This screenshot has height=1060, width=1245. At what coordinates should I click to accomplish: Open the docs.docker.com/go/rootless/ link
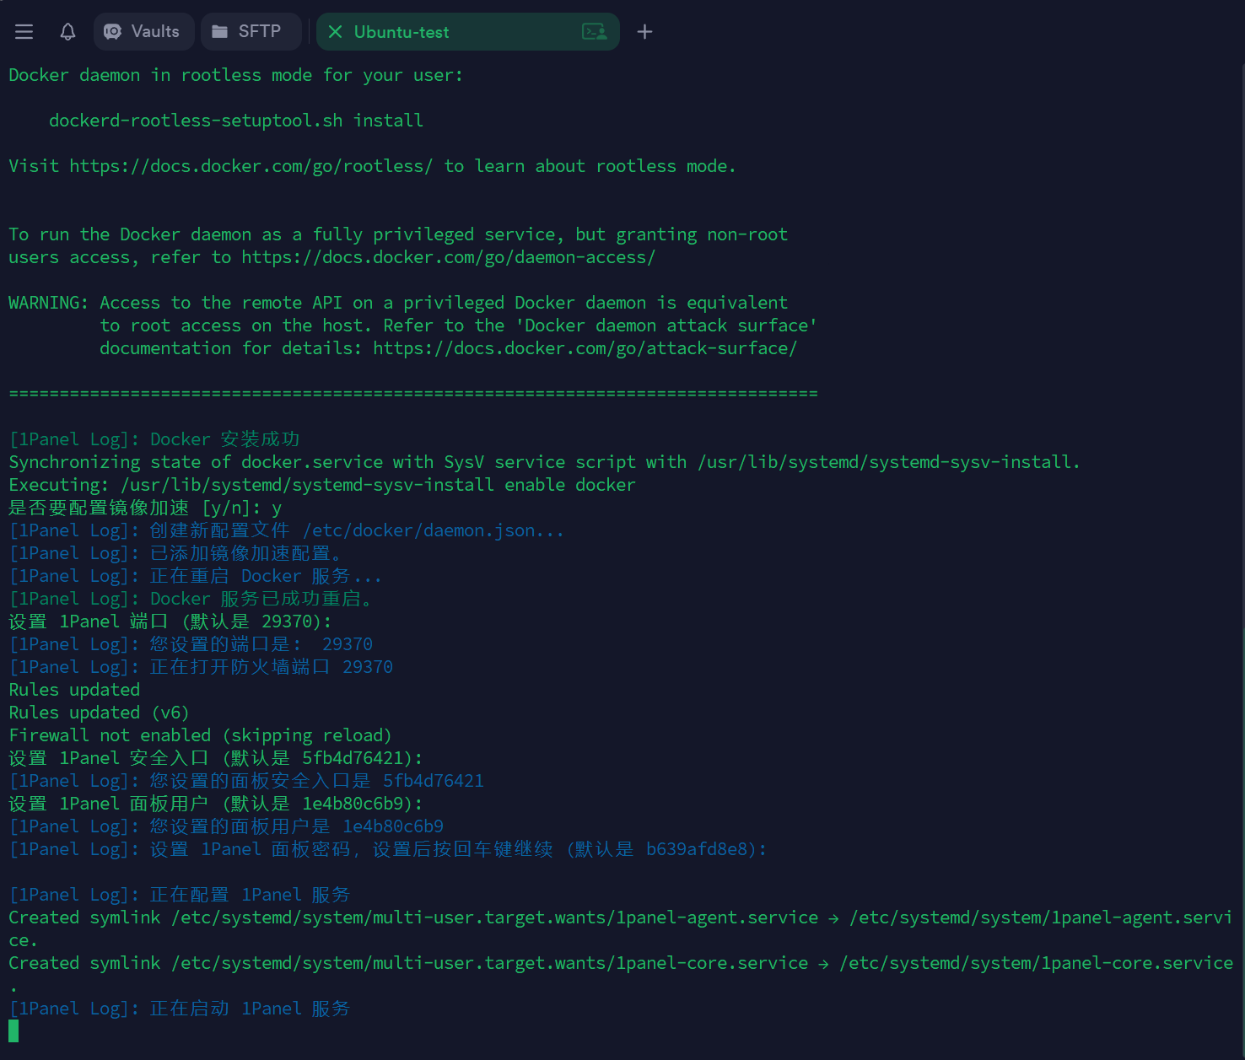251,166
